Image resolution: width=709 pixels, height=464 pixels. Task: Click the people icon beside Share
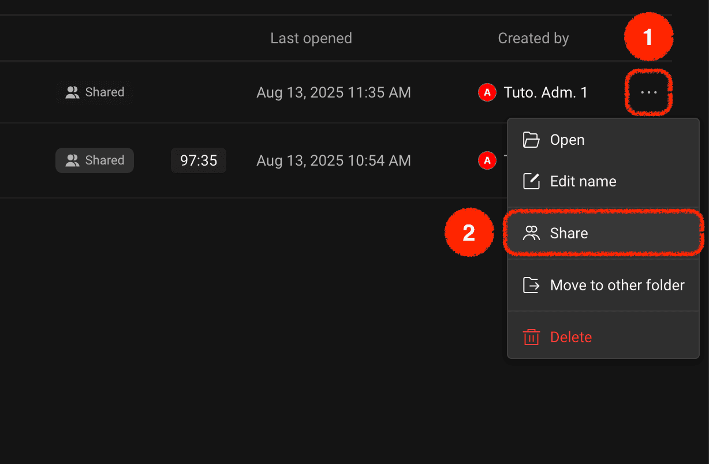click(531, 233)
